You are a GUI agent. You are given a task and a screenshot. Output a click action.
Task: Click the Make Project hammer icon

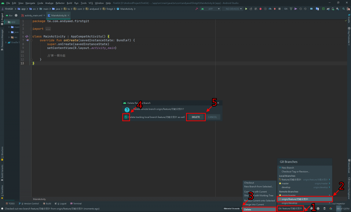pyautogui.click(x=196, y=9)
